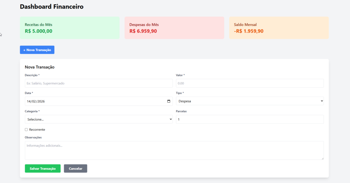The image size is (350, 183).
Task: Open the calendar picker icon in Data field
Action: (169, 101)
